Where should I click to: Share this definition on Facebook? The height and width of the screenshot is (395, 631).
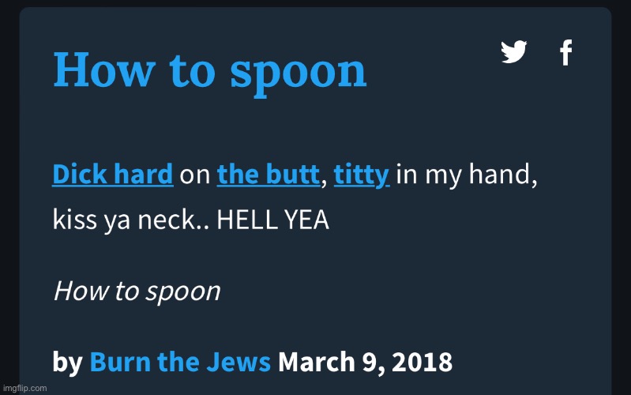(x=565, y=53)
